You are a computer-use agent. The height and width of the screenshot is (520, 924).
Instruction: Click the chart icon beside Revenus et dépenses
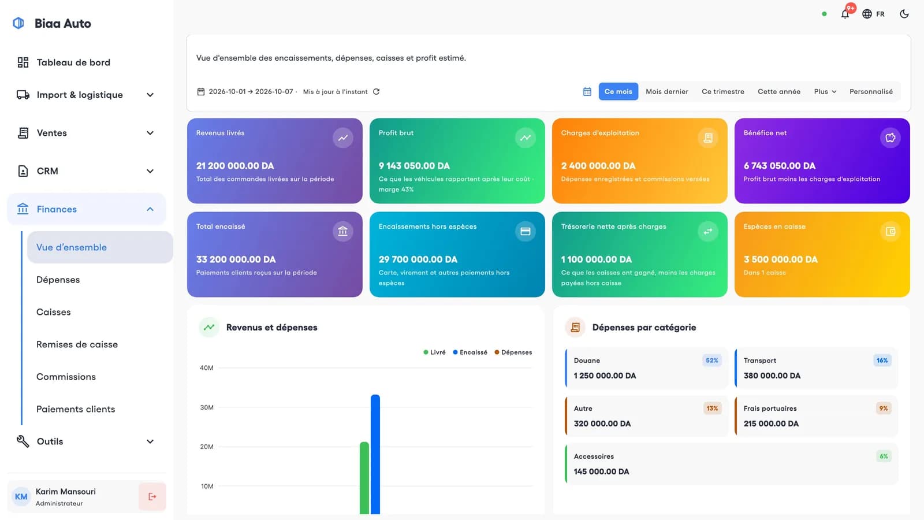209,328
